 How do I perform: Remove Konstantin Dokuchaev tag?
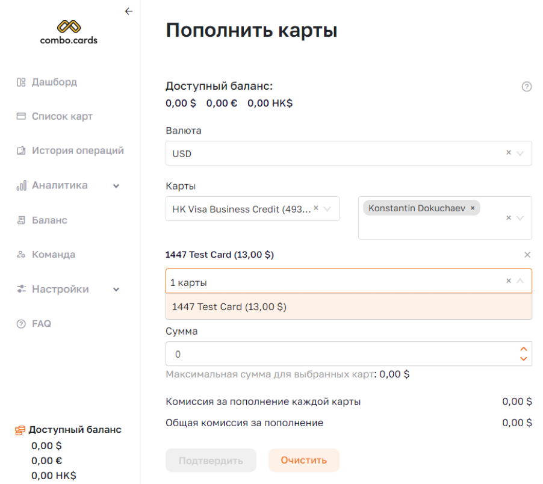473,208
